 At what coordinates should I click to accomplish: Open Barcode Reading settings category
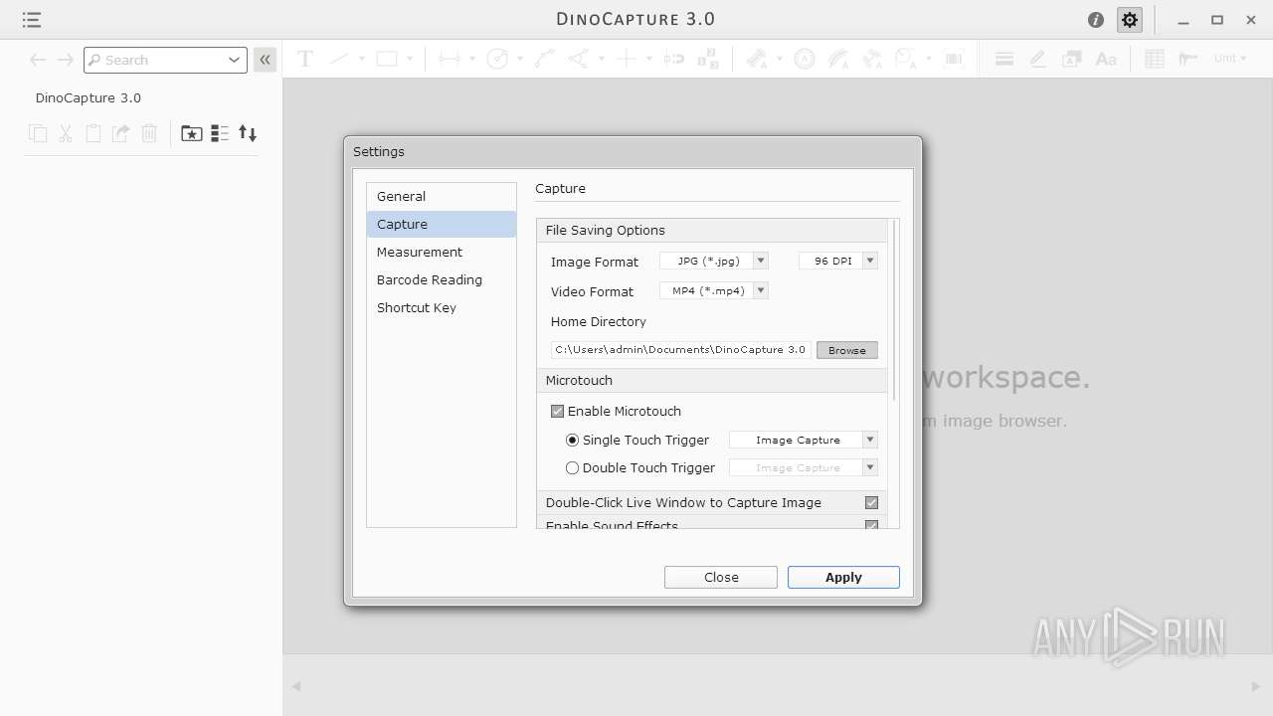pyautogui.click(x=442, y=279)
